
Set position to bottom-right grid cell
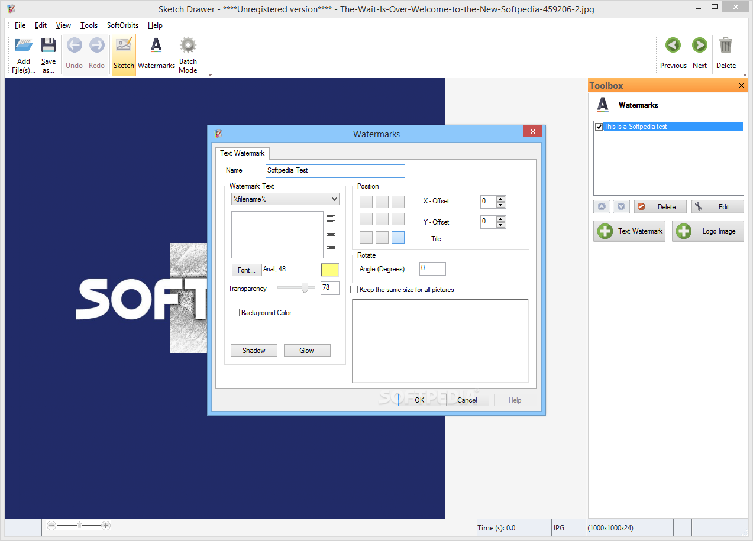click(x=398, y=237)
